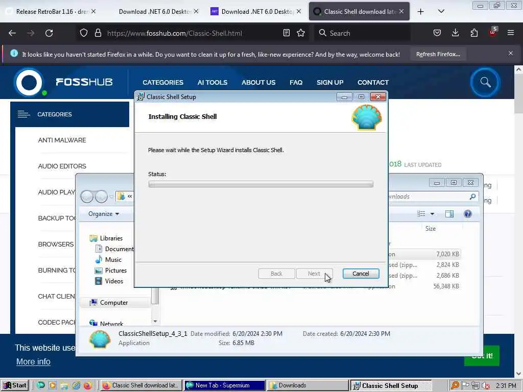The image size is (523, 392).
Task: Click Size column header in Explorer
Action: [x=430, y=228]
